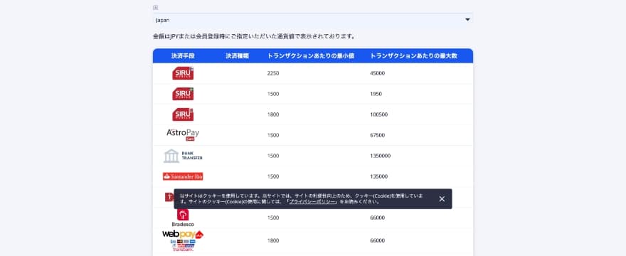Click the webpay row minimum 1800
Image resolution: width=626 pixels, height=256 pixels.
pos(273,241)
